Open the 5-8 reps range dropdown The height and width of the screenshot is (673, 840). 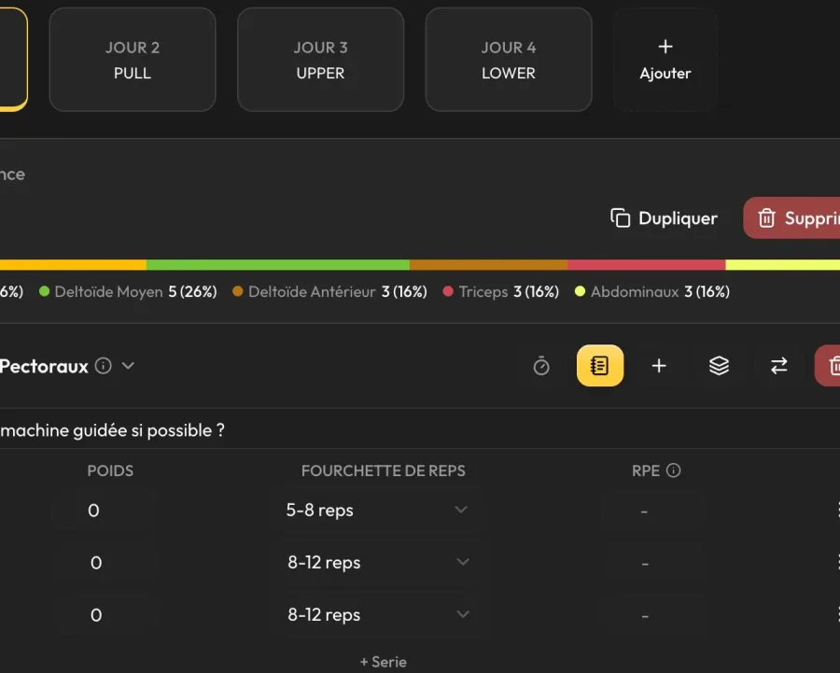point(378,510)
